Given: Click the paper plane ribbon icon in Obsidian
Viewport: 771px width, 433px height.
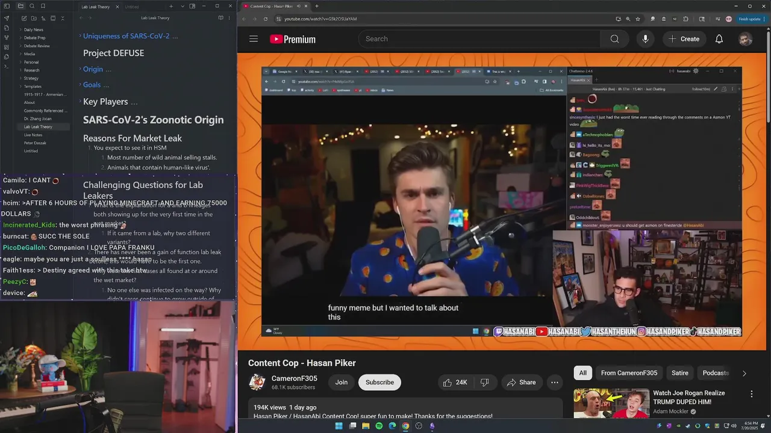Looking at the screenshot, I should coord(7,18).
